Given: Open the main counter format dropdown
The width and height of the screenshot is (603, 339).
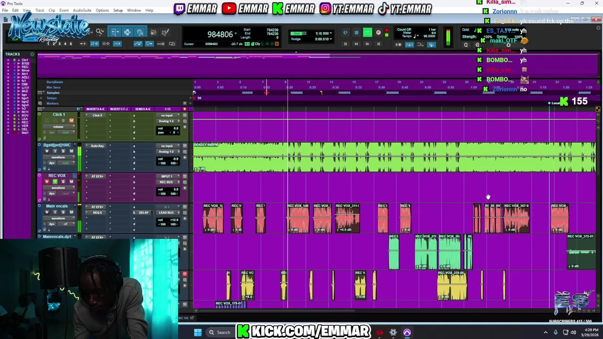Looking at the screenshot, I should click(236, 33).
